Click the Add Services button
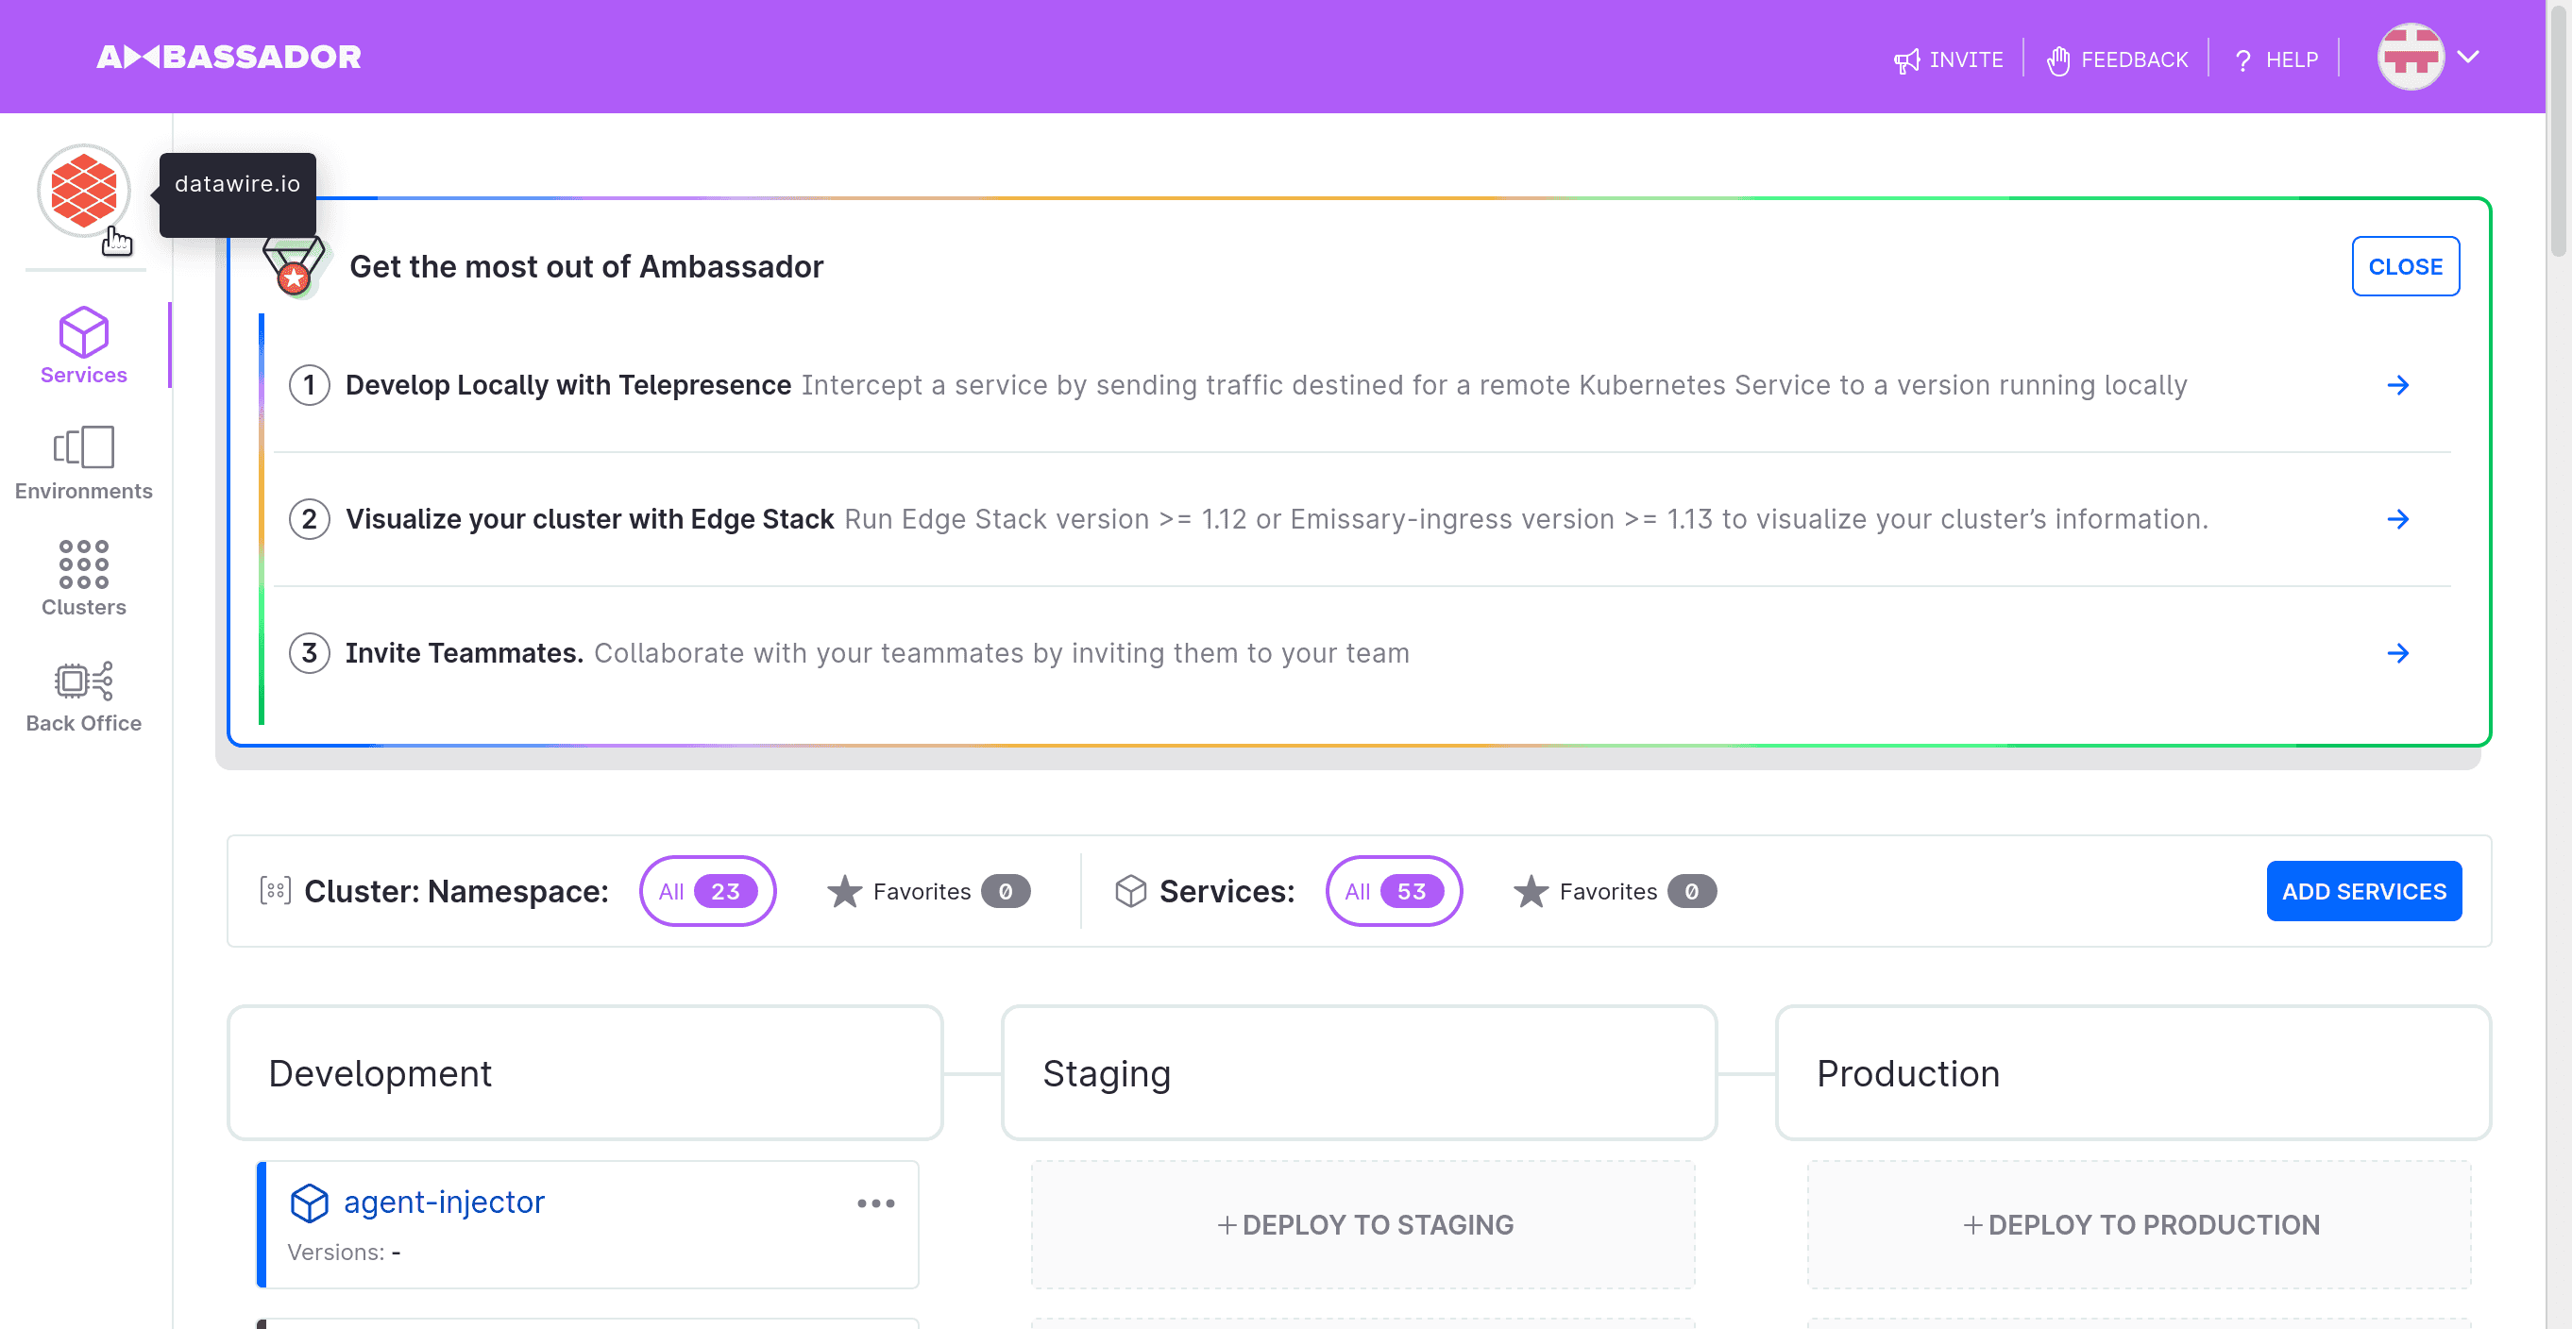The image size is (2572, 1329). (2363, 891)
